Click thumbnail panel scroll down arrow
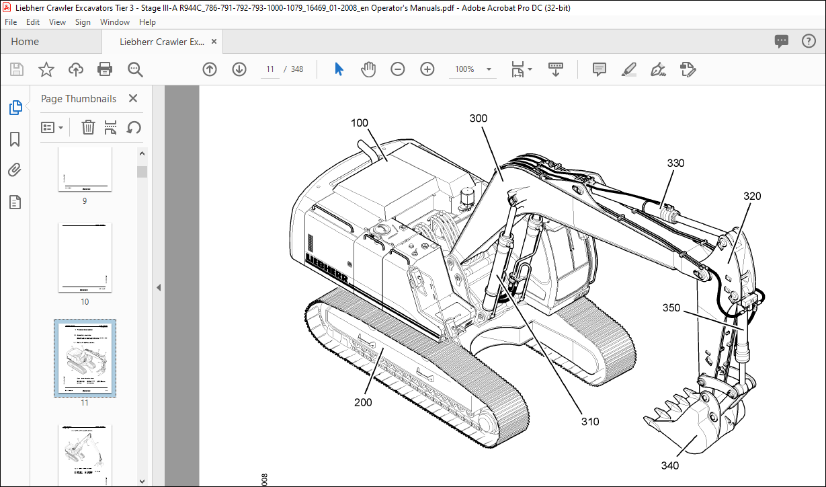Viewport: 826px width, 487px height. [142, 481]
